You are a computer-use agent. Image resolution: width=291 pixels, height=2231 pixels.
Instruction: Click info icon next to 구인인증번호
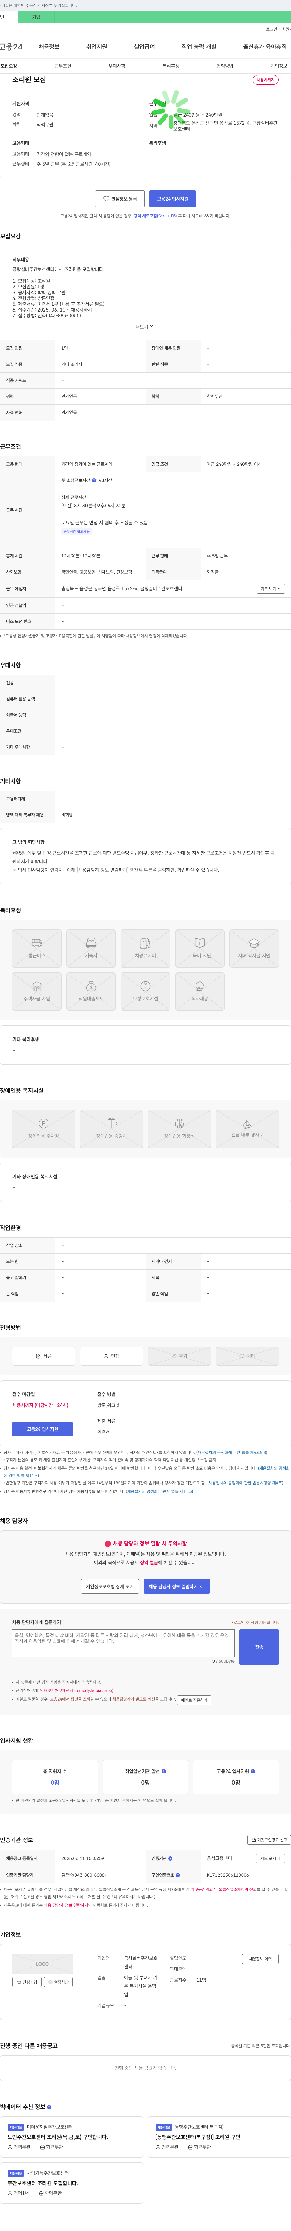(x=178, y=1875)
